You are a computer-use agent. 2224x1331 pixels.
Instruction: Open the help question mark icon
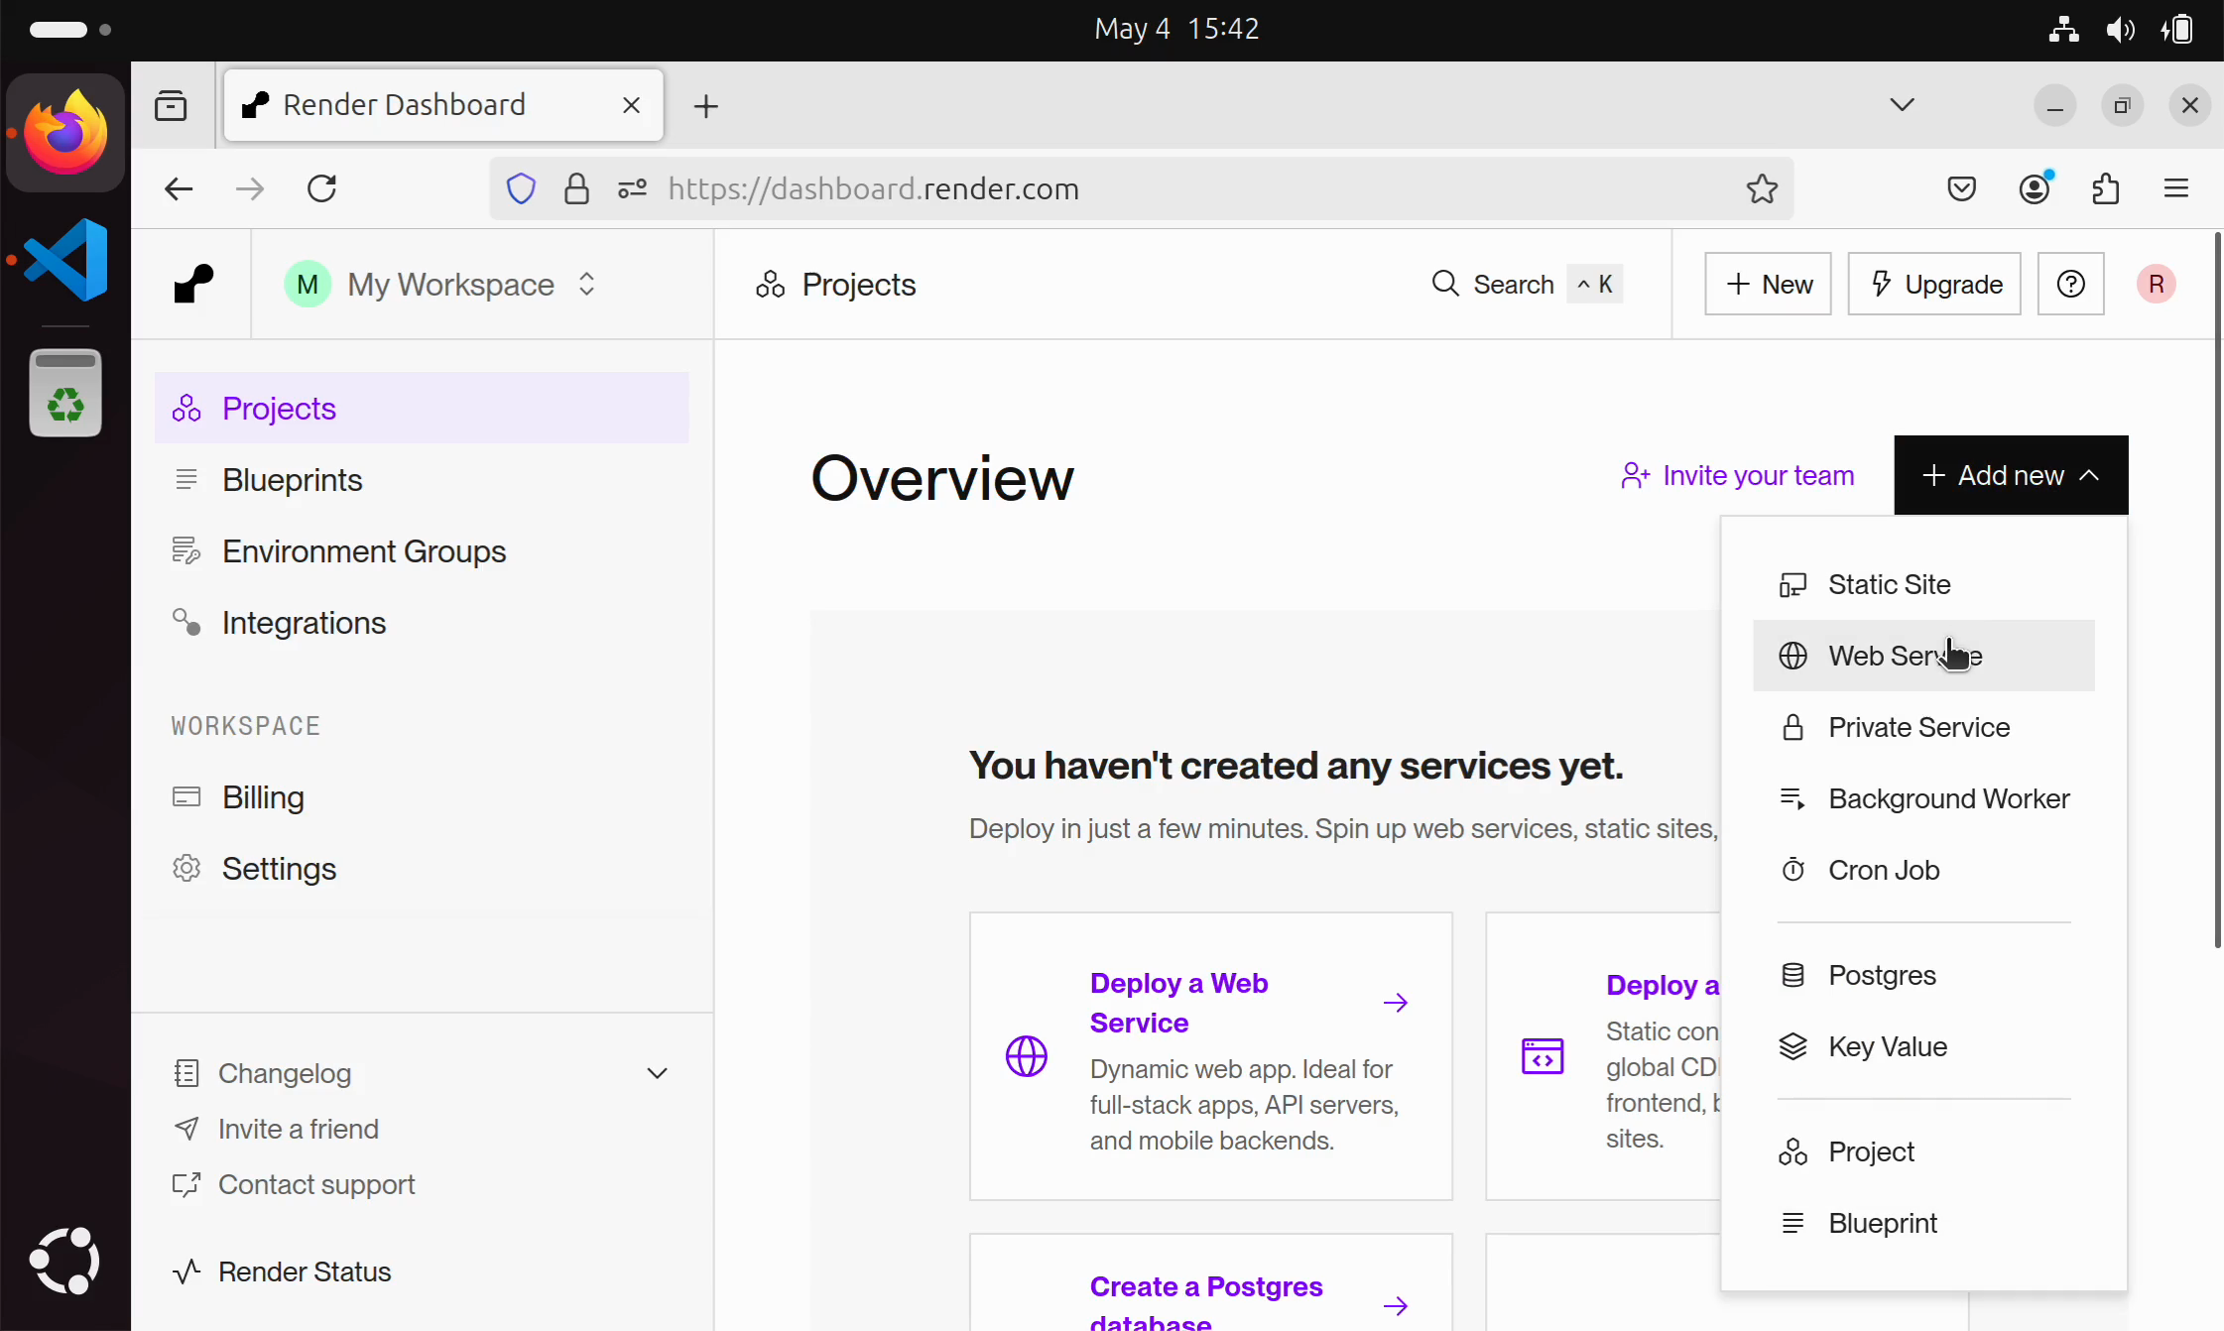(x=2070, y=285)
